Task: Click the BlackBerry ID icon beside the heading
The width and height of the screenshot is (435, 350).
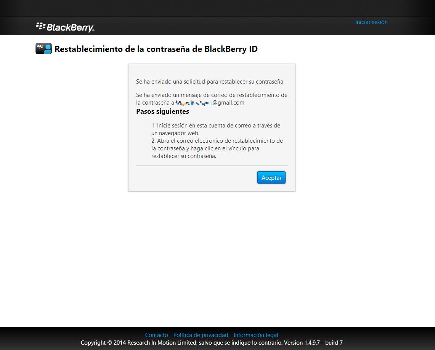Action: pyautogui.click(x=43, y=49)
